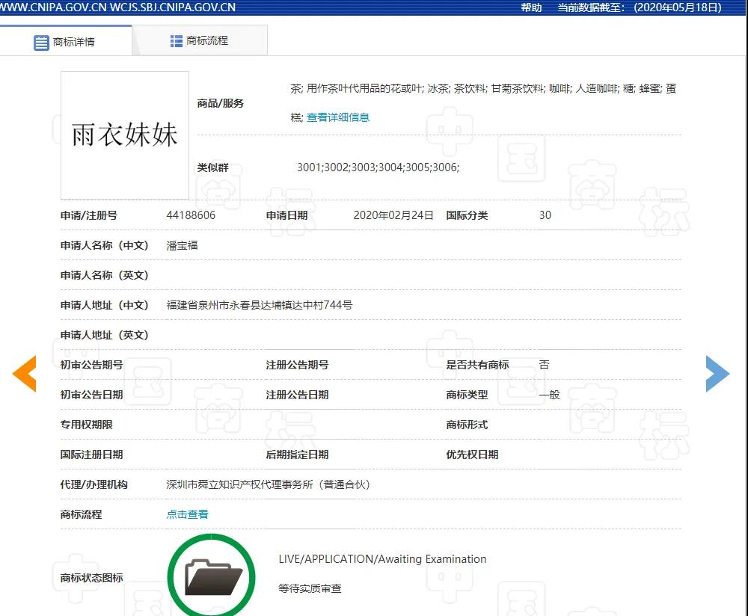Select status text LIVE/APPLICATION/Awaiting Examination
This screenshot has height=616, width=748.
(382, 559)
